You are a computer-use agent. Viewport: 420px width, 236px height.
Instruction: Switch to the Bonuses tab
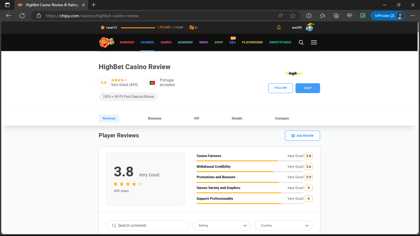155,118
